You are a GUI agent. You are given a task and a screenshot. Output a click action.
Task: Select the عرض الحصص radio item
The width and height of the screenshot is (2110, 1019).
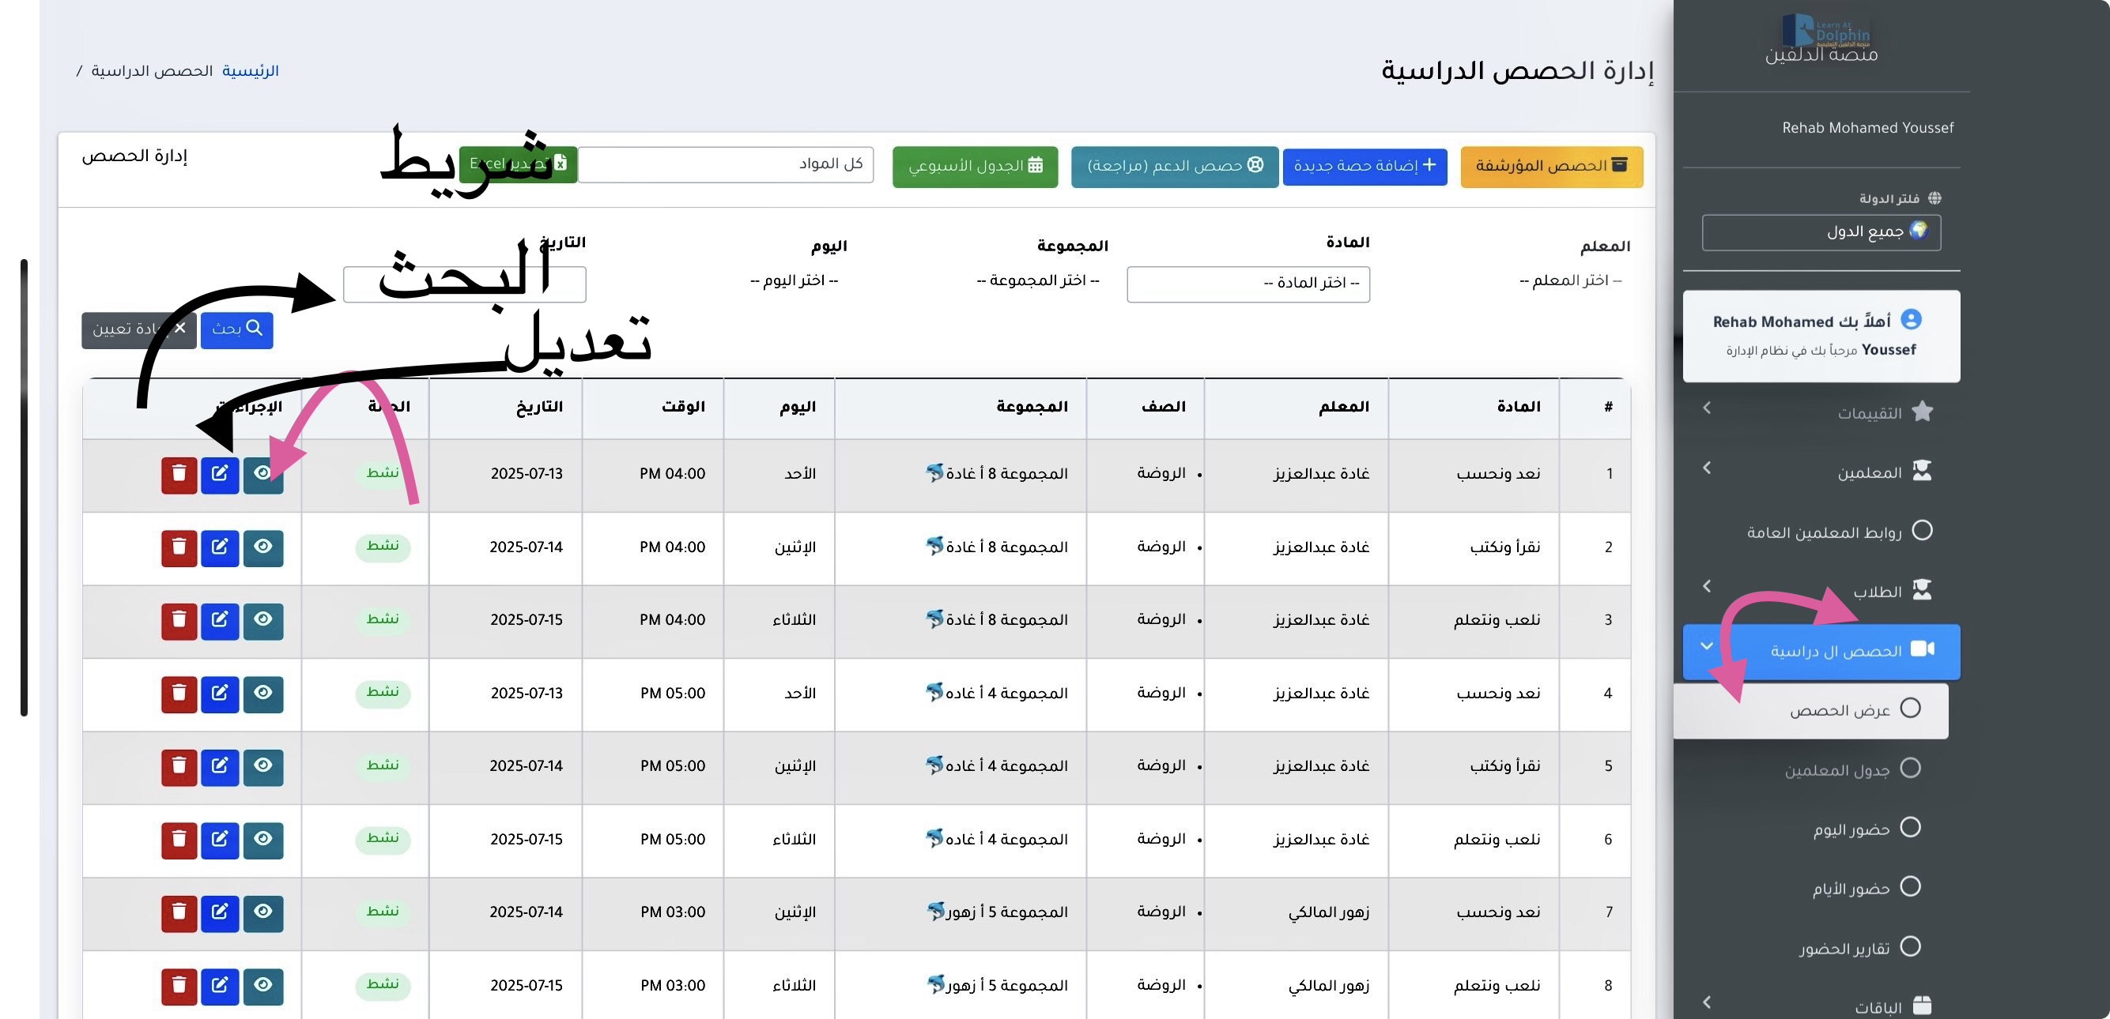(1910, 709)
